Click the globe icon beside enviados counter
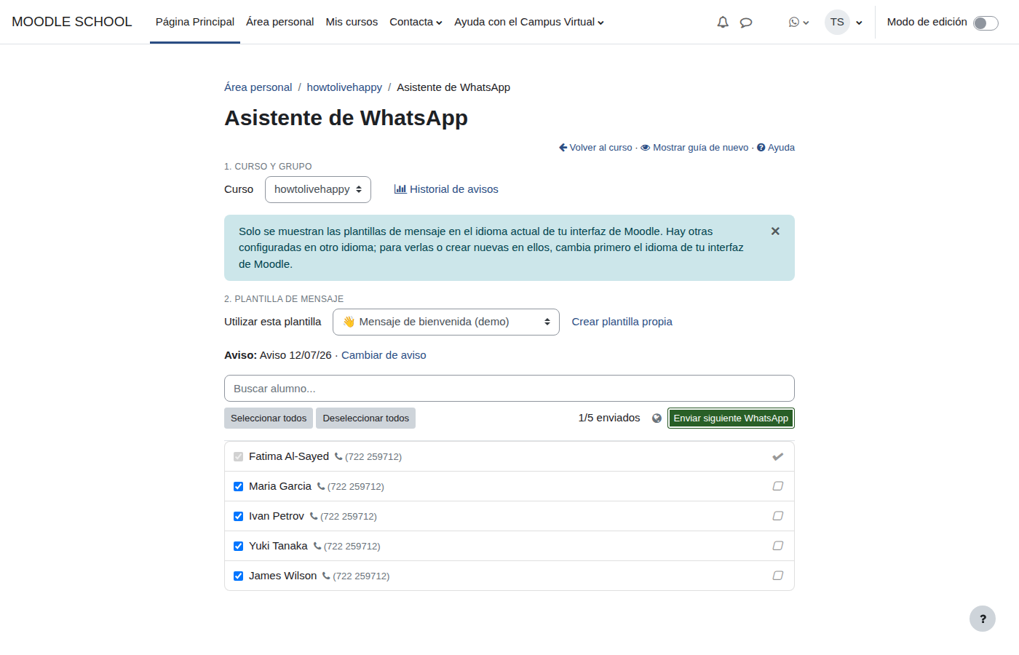 coord(657,418)
